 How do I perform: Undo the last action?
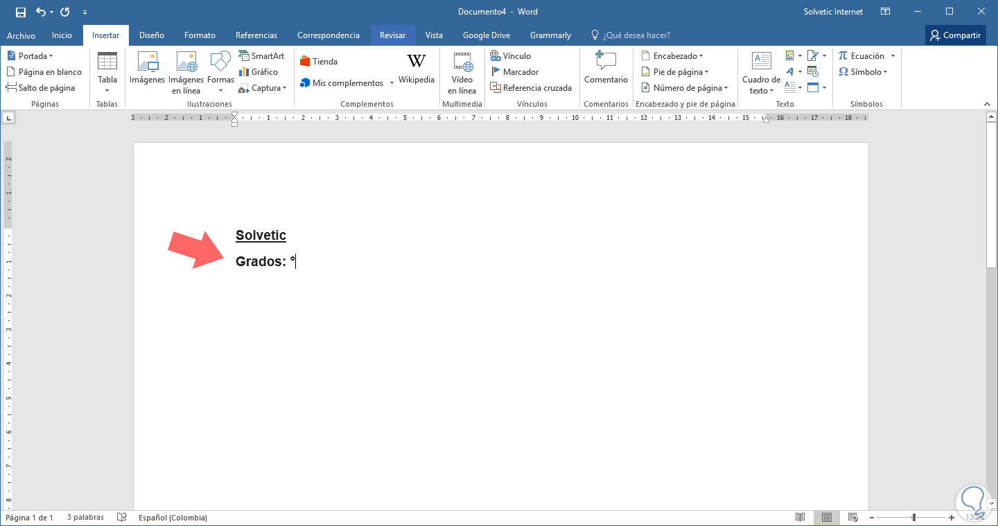point(40,12)
